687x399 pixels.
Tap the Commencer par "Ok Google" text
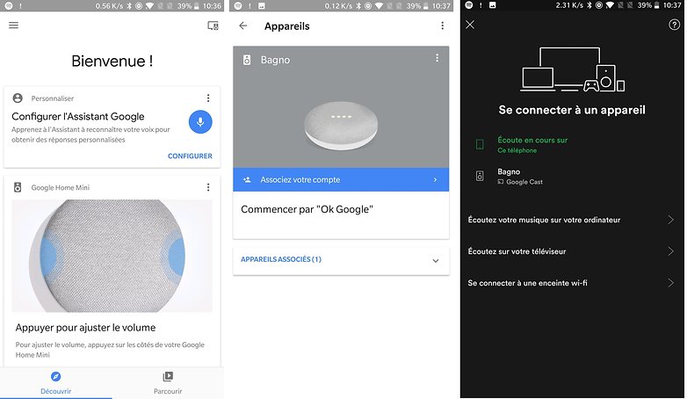coord(307,209)
